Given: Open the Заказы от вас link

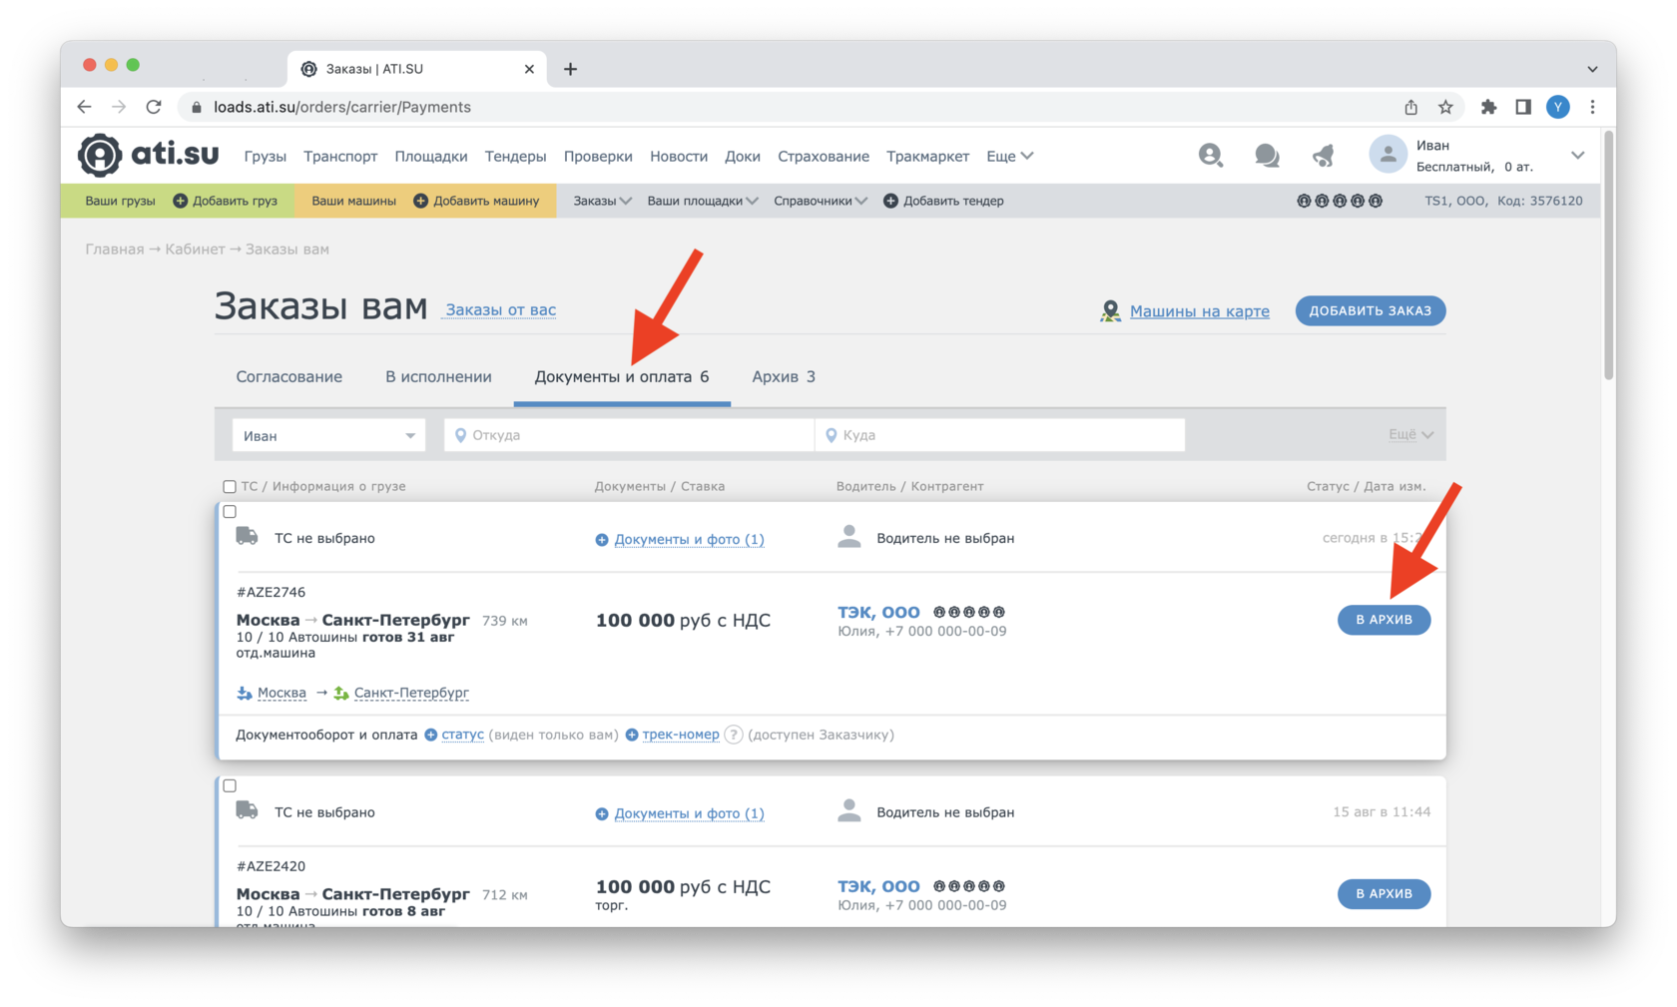Looking at the screenshot, I should [x=501, y=309].
